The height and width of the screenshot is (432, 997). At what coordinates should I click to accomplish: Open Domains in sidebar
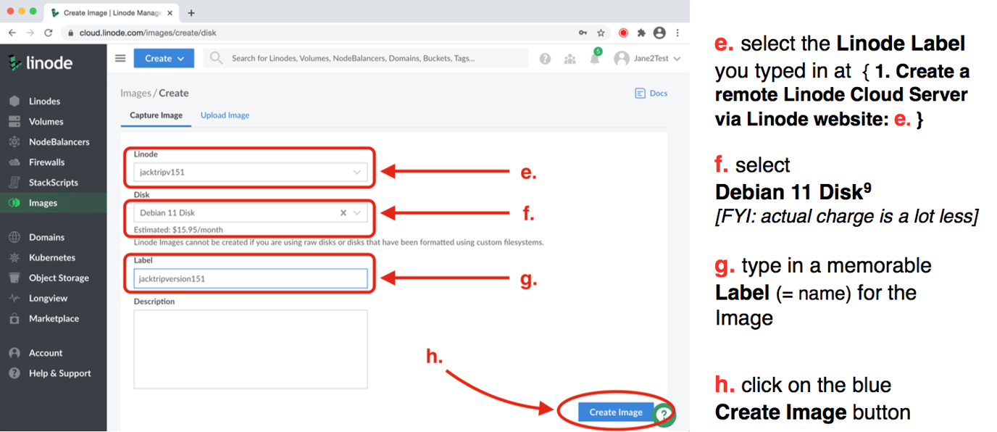tap(46, 237)
